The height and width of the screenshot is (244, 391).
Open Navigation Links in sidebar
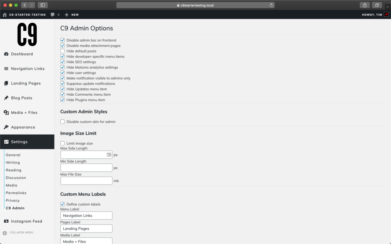pyautogui.click(x=27, y=69)
